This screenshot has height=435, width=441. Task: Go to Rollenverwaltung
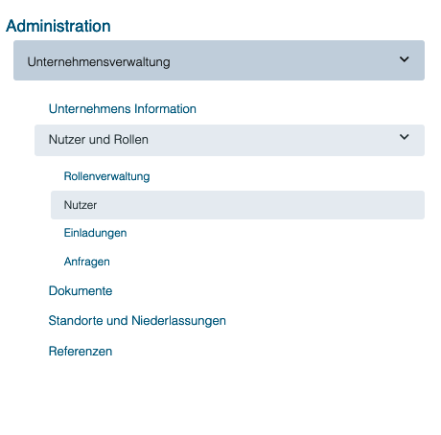click(106, 176)
